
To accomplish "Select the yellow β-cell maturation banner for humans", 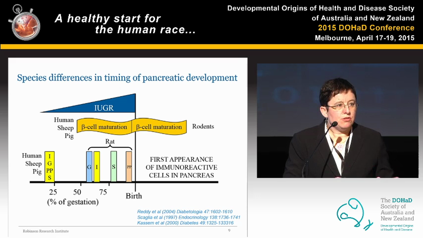I will coord(104,127).
